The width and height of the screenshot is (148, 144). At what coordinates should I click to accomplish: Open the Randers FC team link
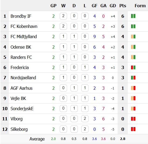21,57
